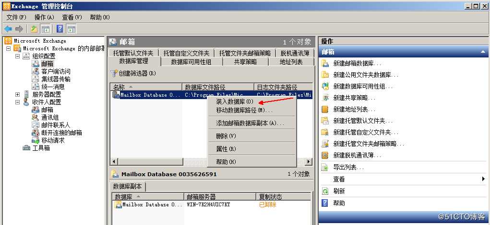Click the 通讯组 tree icon
Viewport: 490px width, 225px height.
point(36,117)
